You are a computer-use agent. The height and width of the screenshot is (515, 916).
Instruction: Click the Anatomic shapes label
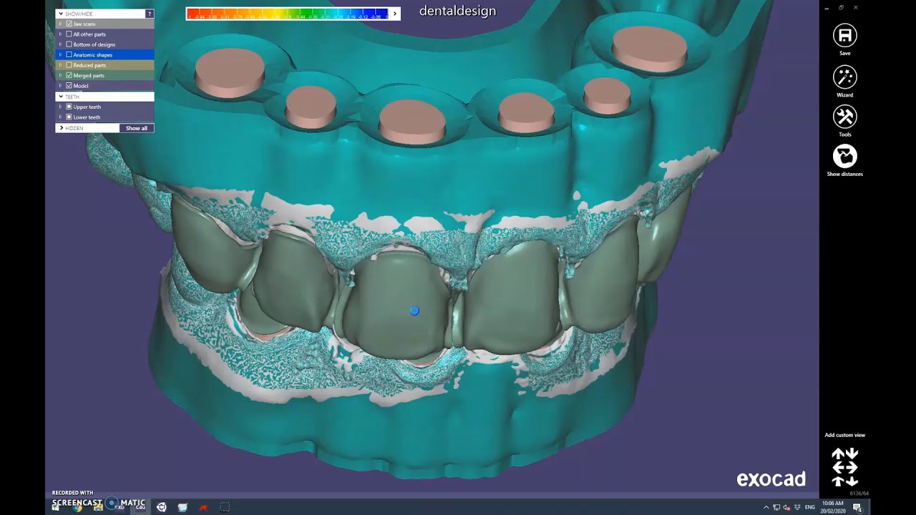93,54
